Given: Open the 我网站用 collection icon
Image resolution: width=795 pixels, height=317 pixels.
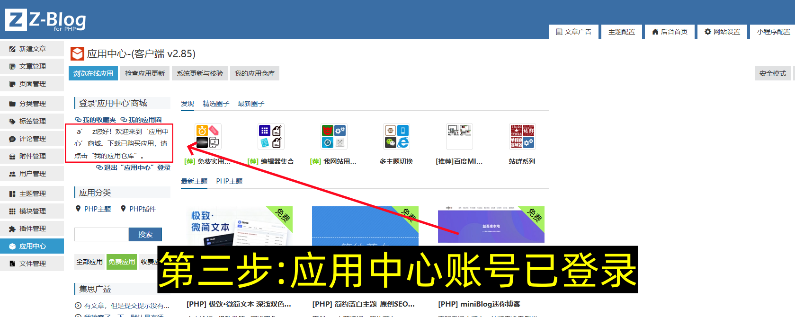Looking at the screenshot, I should pyautogui.click(x=334, y=137).
